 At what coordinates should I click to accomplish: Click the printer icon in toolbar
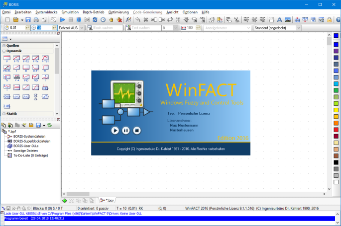[x=36, y=20]
